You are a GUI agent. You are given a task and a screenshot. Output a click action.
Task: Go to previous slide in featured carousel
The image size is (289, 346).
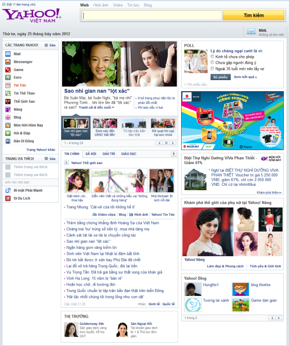[159, 143]
